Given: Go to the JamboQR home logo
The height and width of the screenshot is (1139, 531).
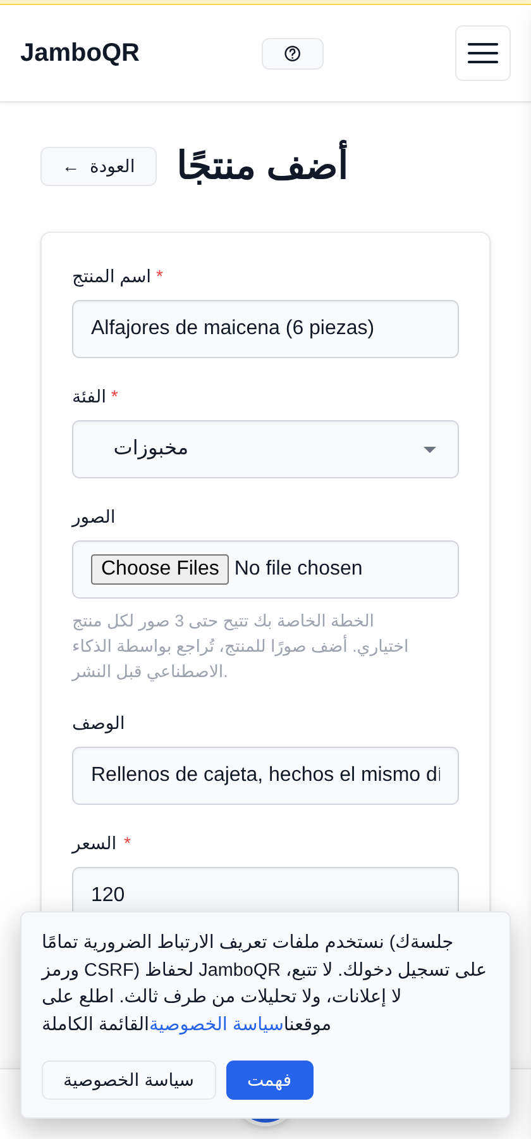Looking at the screenshot, I should pos(80,53).
